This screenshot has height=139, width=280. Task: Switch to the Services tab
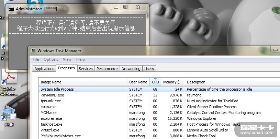pos(86,69)
